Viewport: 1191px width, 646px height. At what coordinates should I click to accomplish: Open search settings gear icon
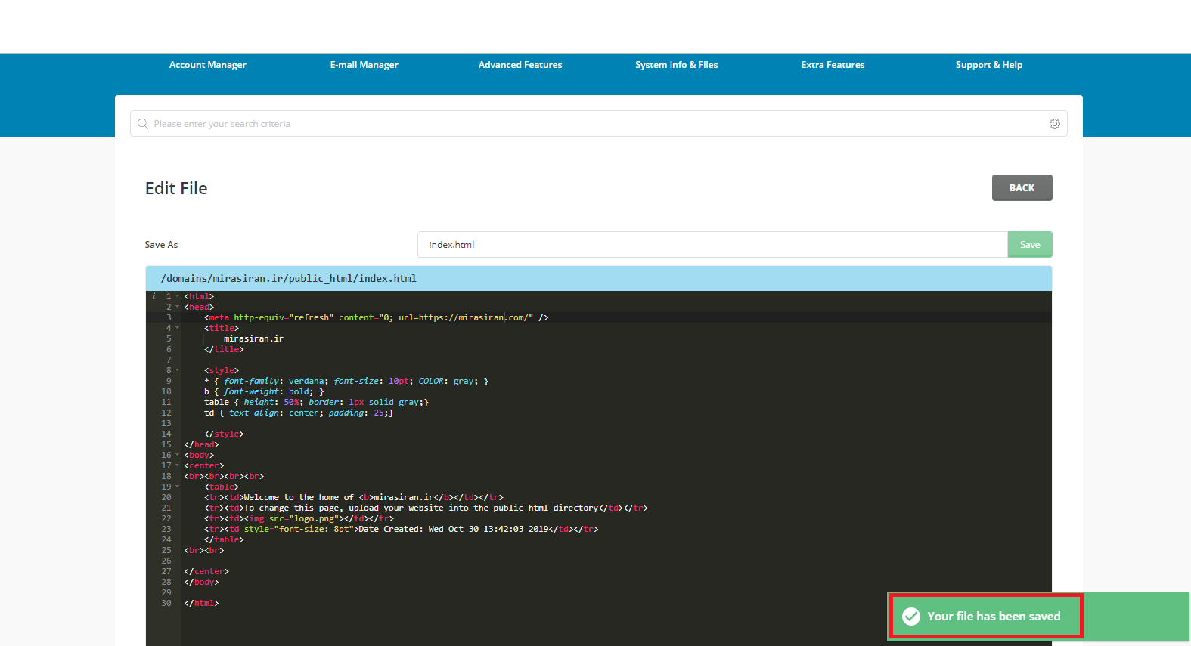tap(1055, 124)
